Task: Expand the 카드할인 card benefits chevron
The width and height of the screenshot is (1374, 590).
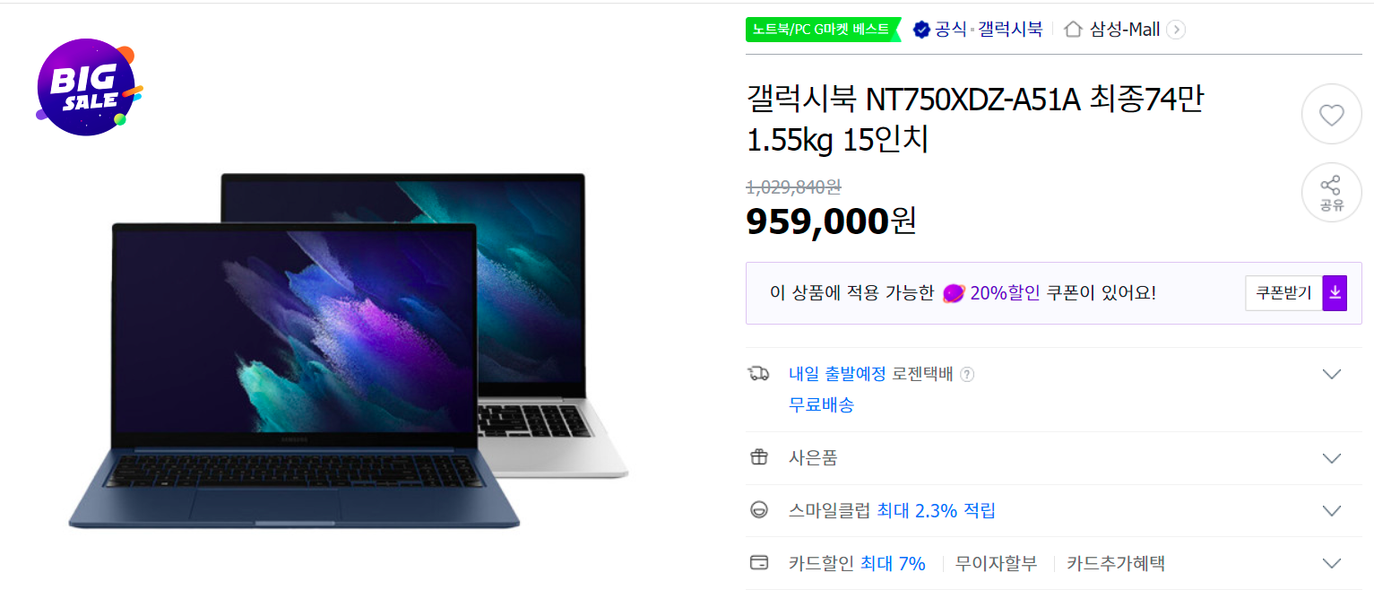Action: point(1331,564)
